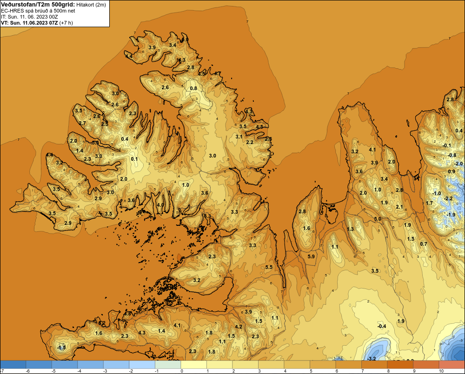Click the 4.7 temperature value
Screen dimensions: 465x374
click(x=217, y=73)
